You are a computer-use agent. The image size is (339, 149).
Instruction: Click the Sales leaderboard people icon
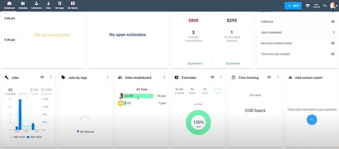pos(120,77)
